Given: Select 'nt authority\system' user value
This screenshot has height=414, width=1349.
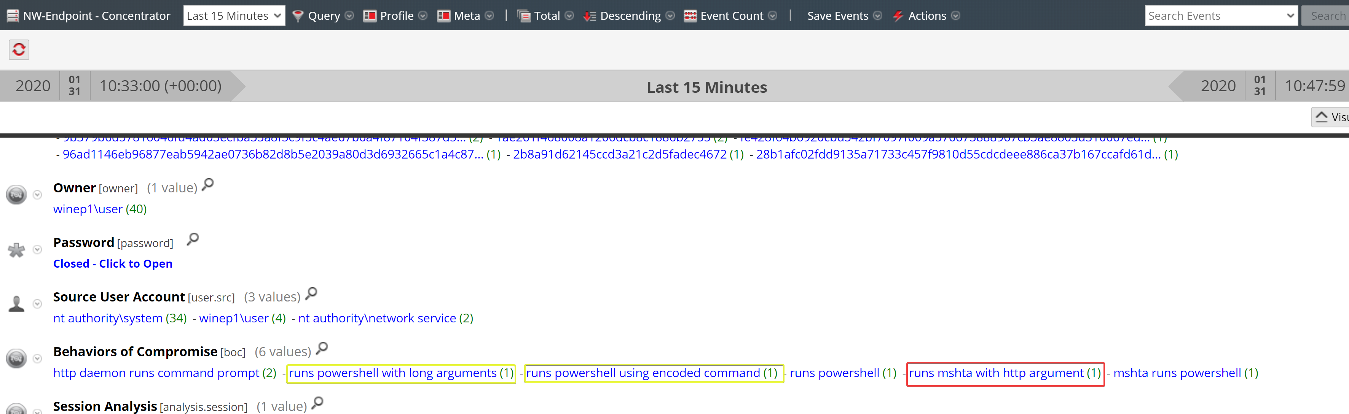Looking at the screenshot, I should click(x=108, y=318).
